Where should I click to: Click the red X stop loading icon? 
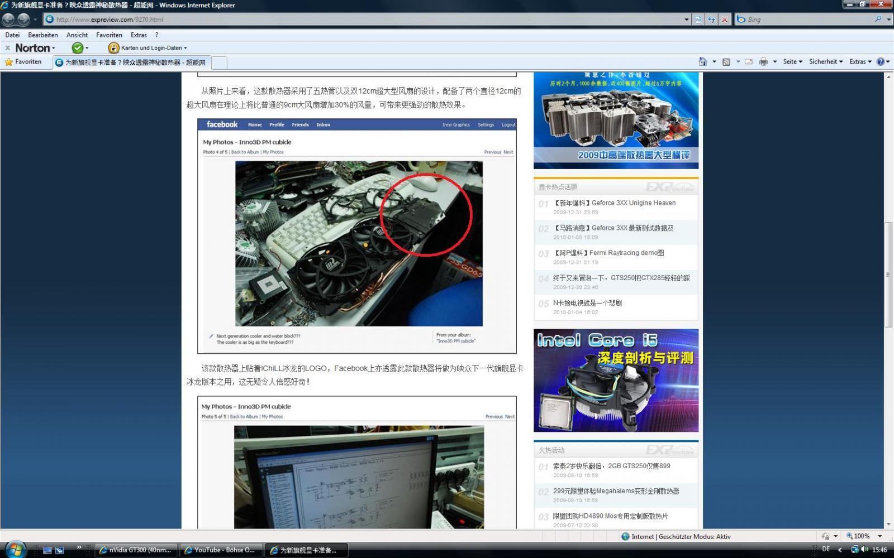click(x=725, y=20)
